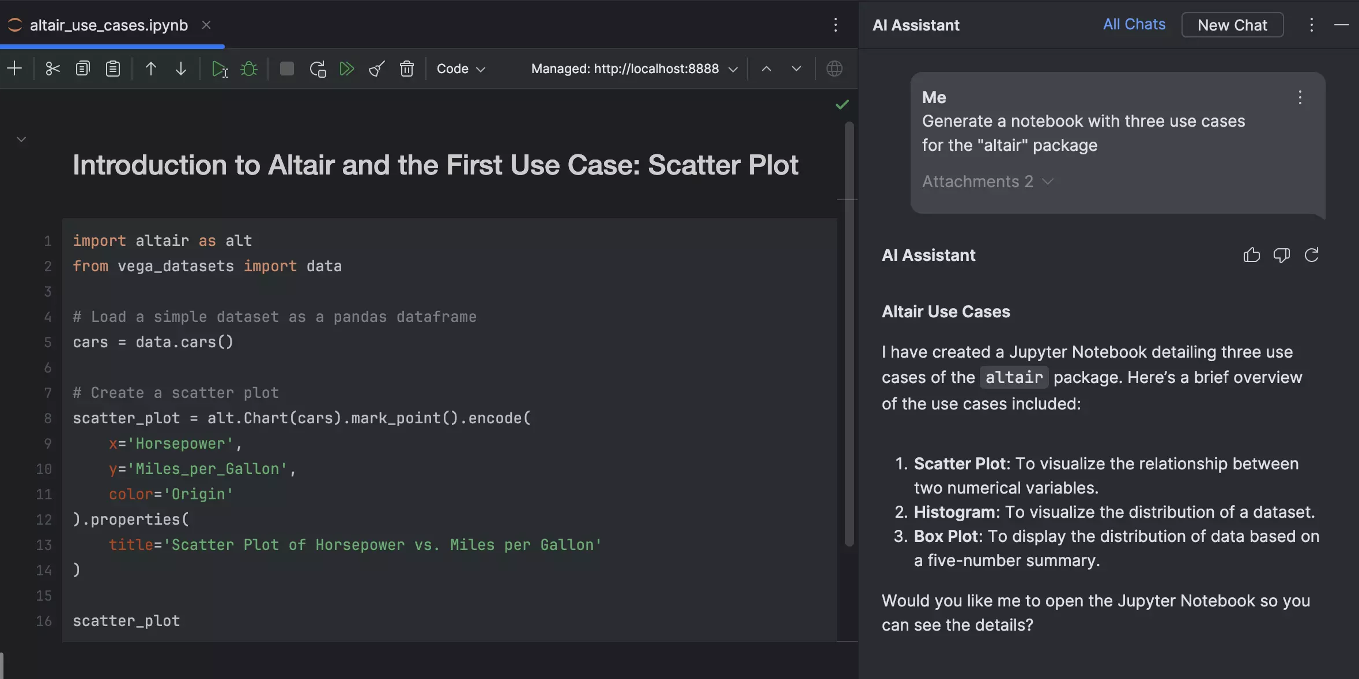The width and height of the screenshot is (1359, 679).
Task: Collapse the markdown heading cell chevron
Action: pyautogui.click(x=21, y=139)
